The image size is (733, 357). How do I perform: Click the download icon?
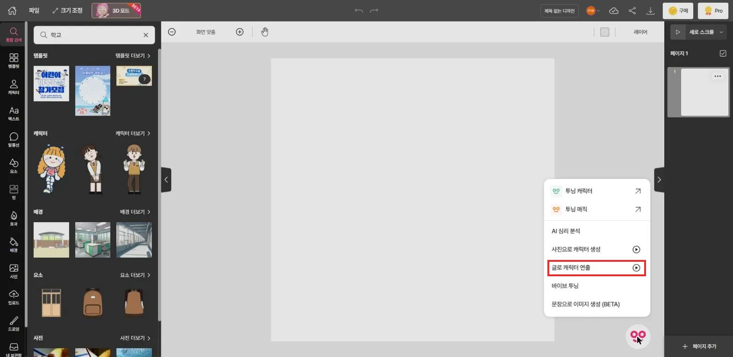[650, 10]
